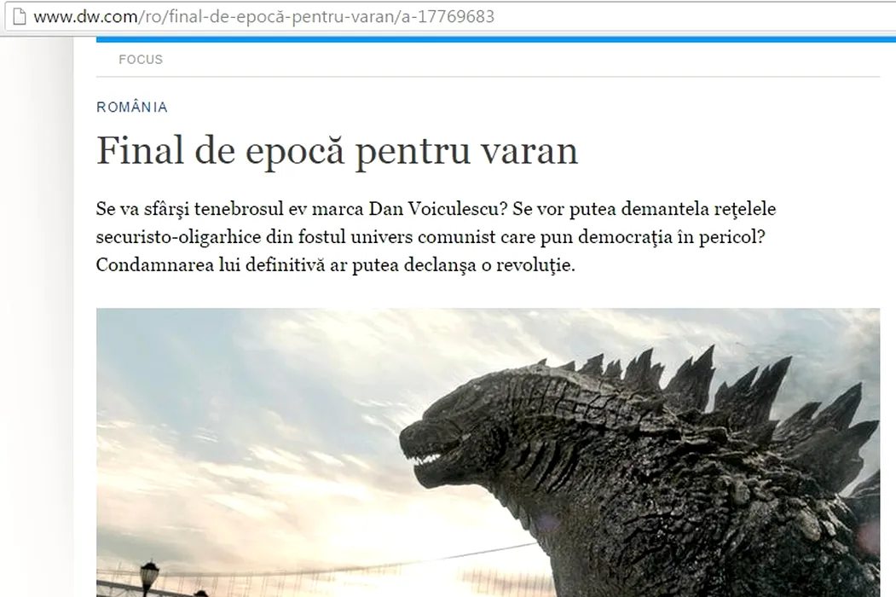Follow the ROMÂNIA category link
The width and height of the screenshot is (896, 597).
pos(132,107)
